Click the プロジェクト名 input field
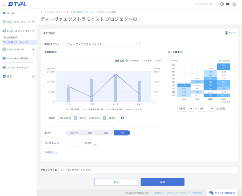 coord(148,170)
